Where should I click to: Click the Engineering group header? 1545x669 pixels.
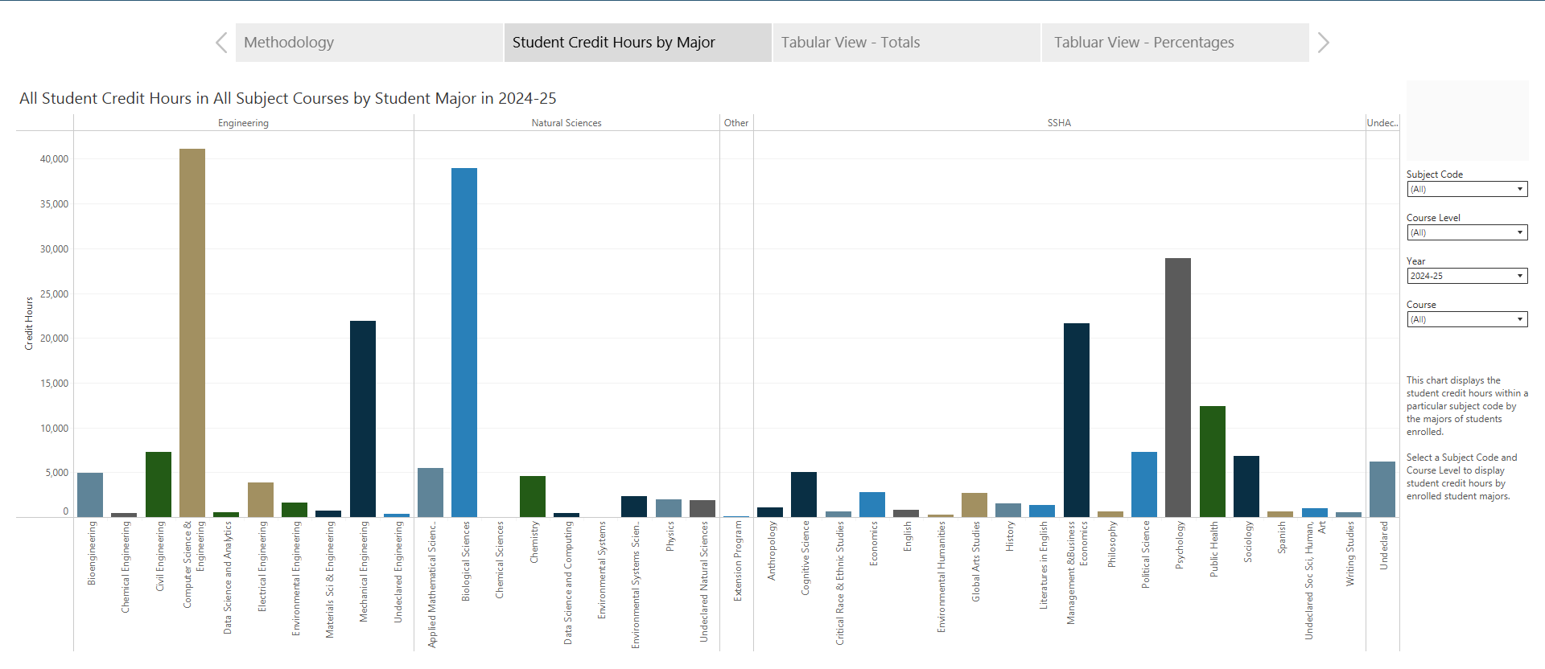[x=243, y=123]
